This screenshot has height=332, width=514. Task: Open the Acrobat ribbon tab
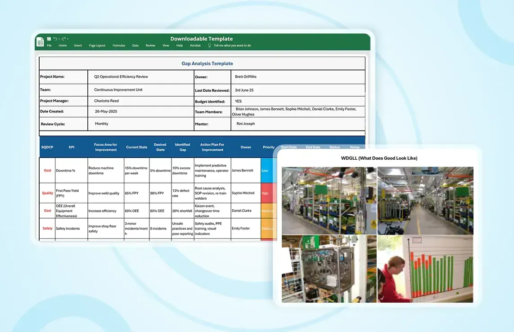pyautogui.click(x=195, y=45)
